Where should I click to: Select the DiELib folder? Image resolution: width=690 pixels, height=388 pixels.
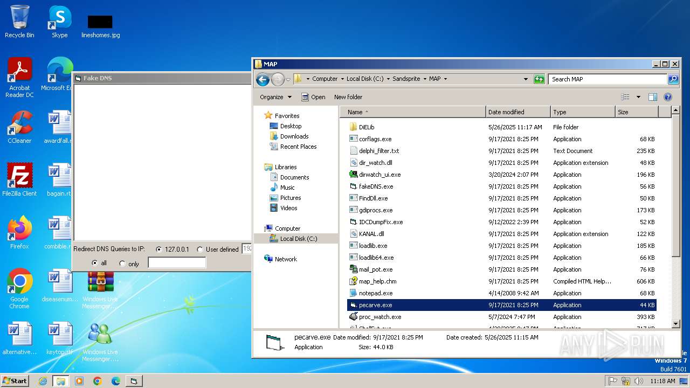coord(367,127)
